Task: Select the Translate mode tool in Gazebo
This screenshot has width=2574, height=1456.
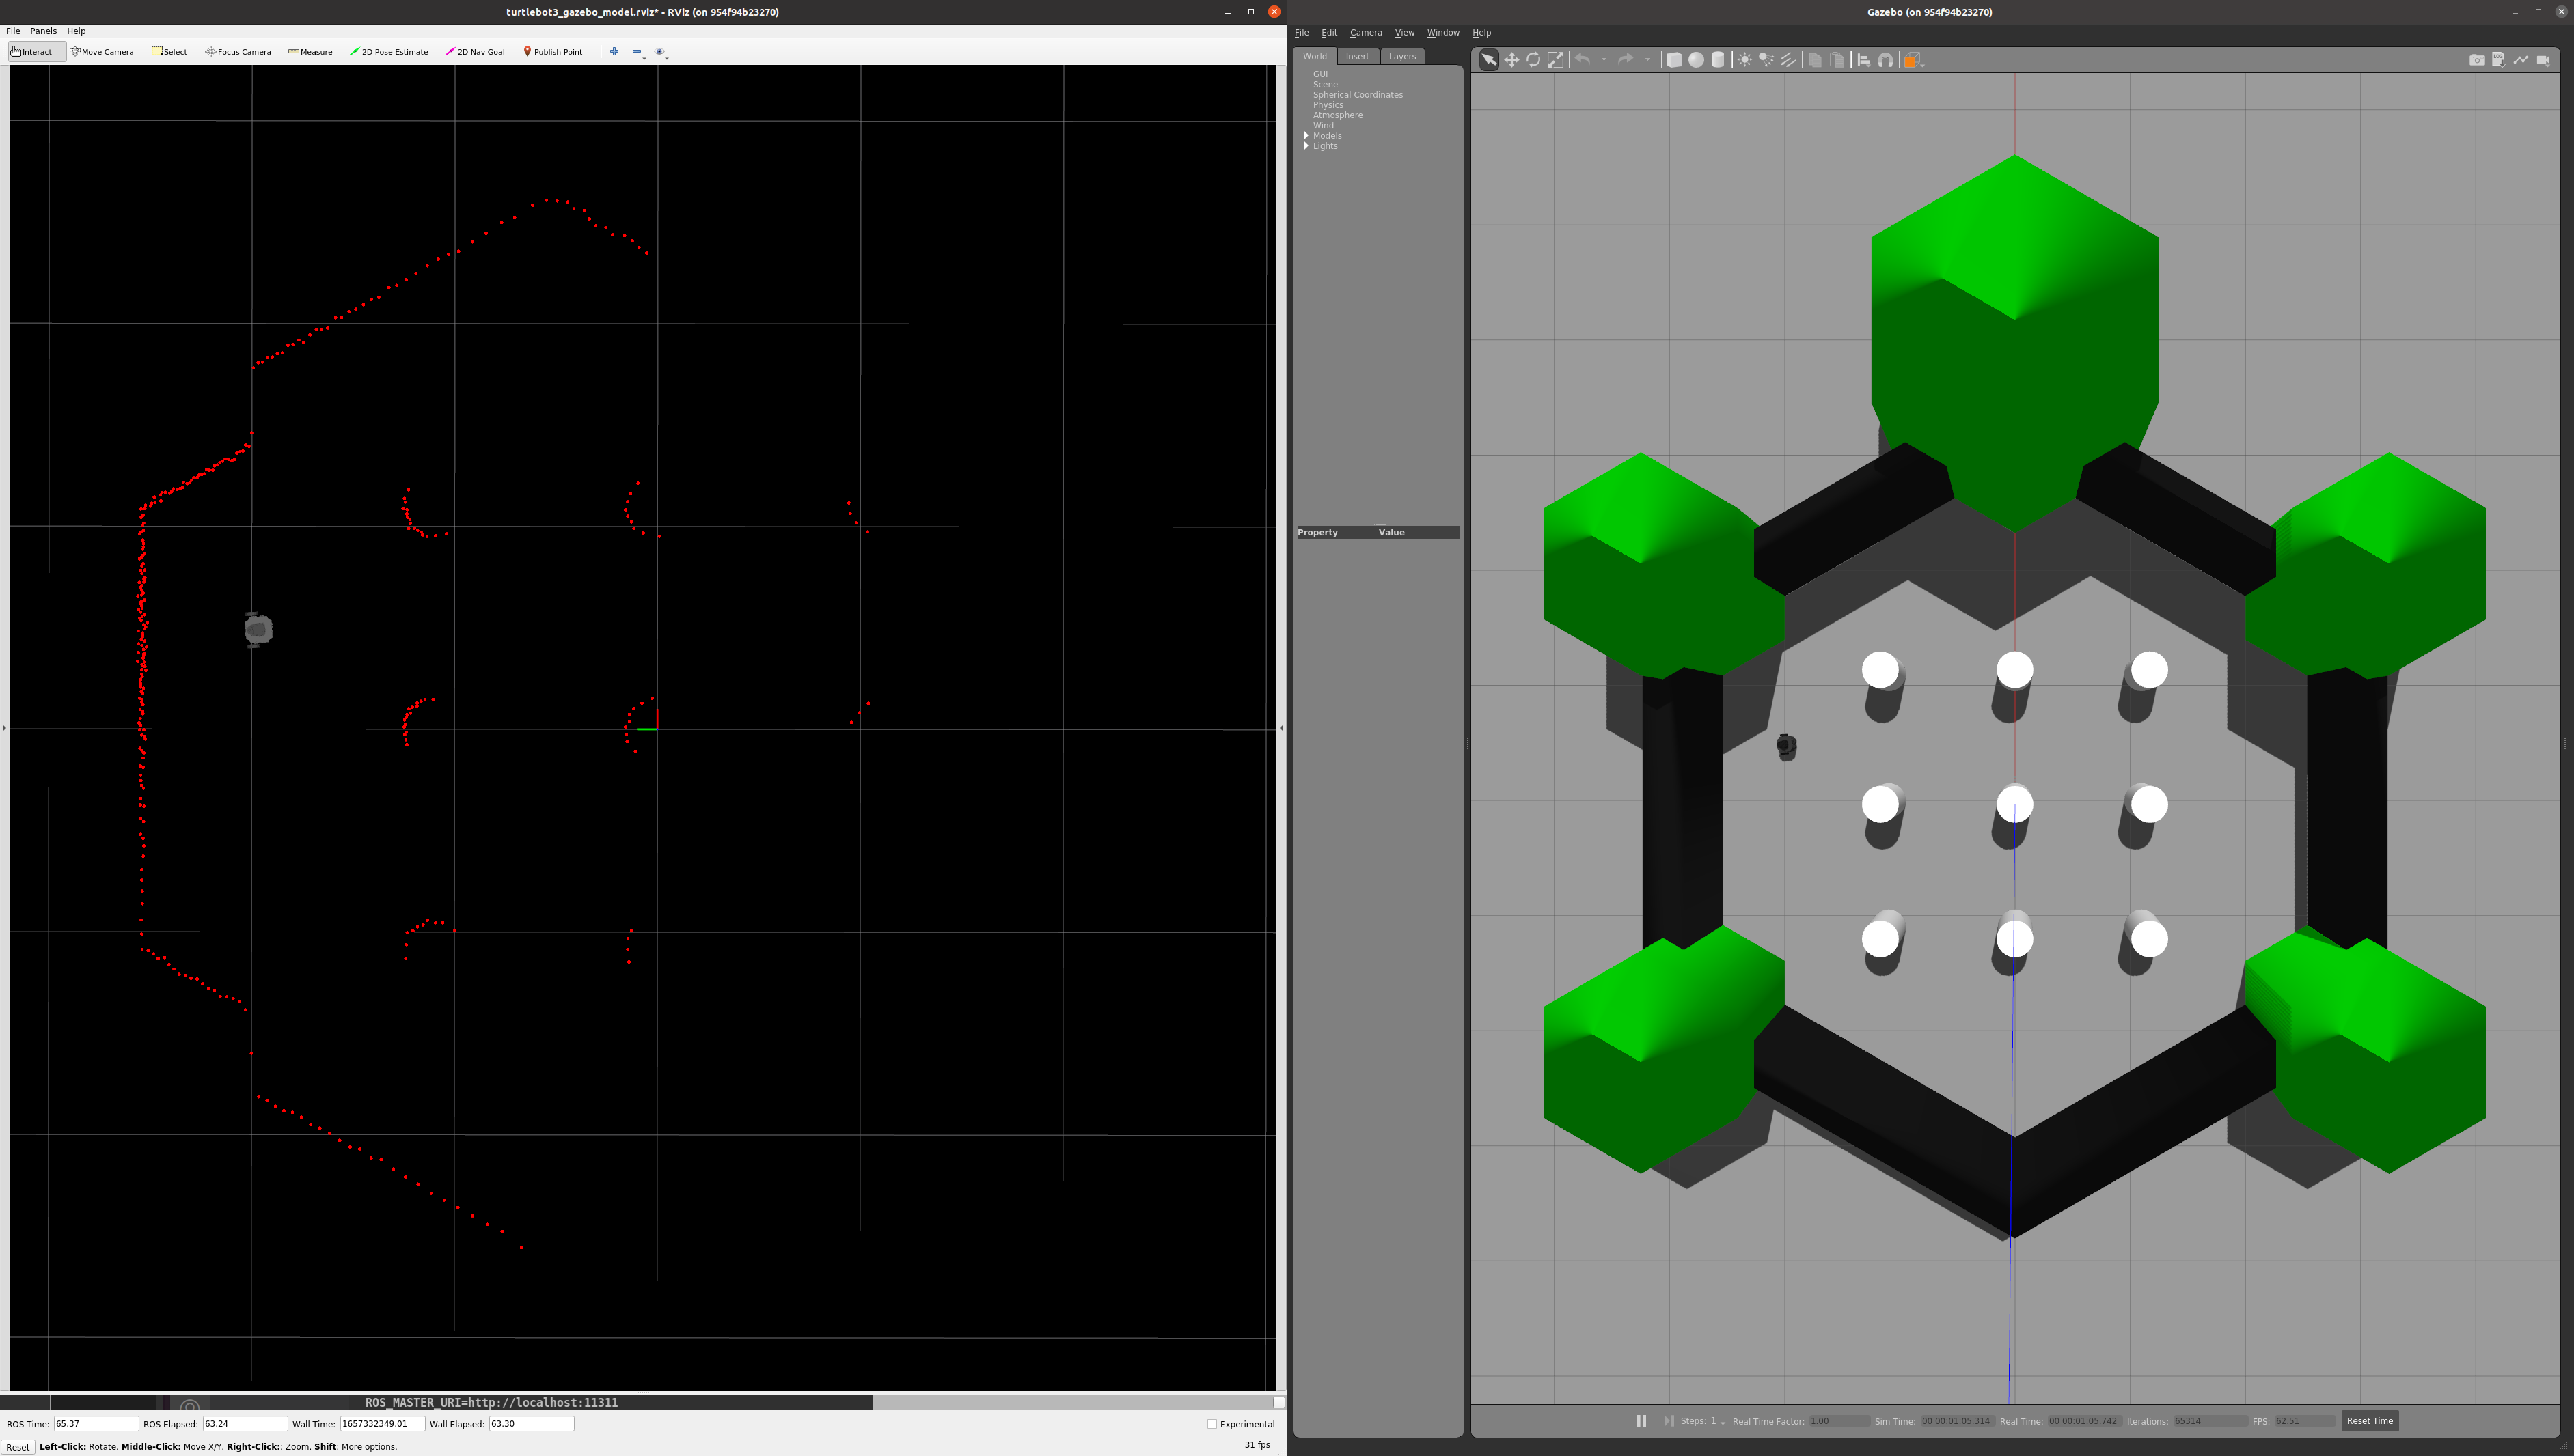Action: click(1511, 60)
